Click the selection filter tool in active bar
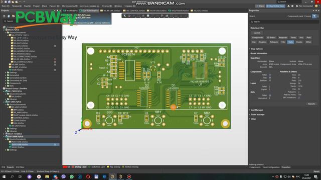Image resolution: width=321 pixels, height=180 pixels. (x=125, y=15)
